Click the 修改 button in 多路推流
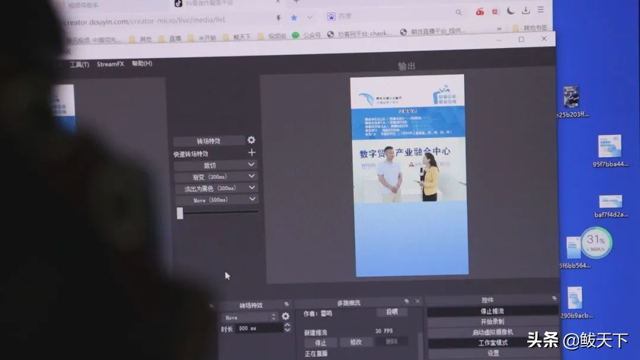This screenshot has height=360, width=640. pyautogui.click(x=356, y=342)
